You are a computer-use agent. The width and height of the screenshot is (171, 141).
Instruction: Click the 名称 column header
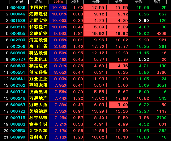pos(39,2)
